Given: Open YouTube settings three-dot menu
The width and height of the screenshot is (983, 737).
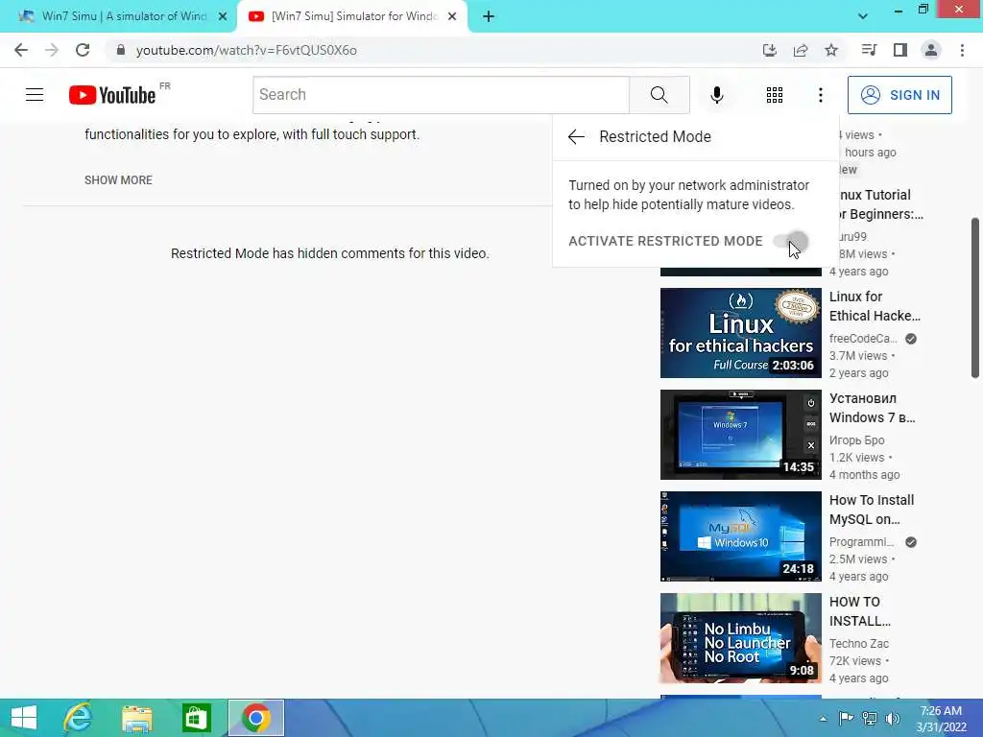Looking at the screenshot, I should (x=820, y=95).
